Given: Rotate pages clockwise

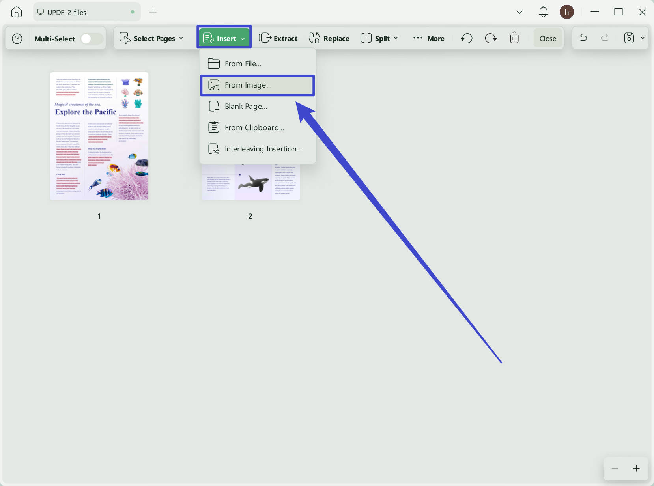Looking at the screenshot, I should (491, 38).
